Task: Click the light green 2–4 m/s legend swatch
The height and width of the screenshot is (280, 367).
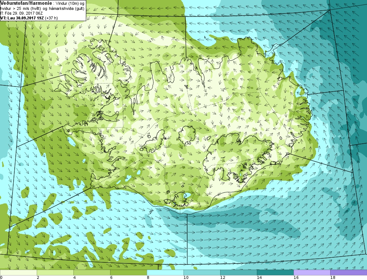Action: point(55,273)
